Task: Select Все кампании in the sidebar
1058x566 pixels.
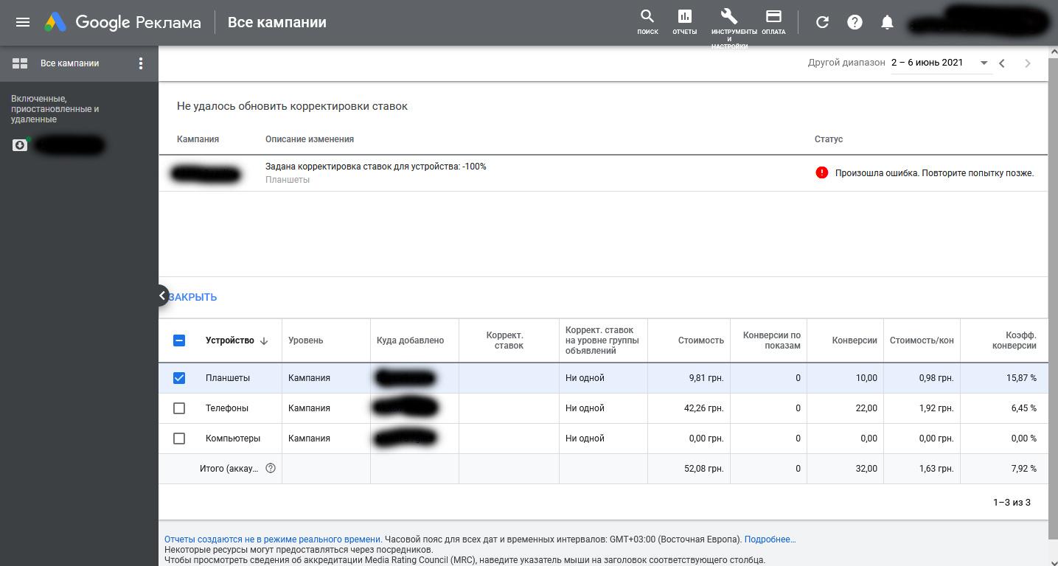Action: (x=70, y=63)
